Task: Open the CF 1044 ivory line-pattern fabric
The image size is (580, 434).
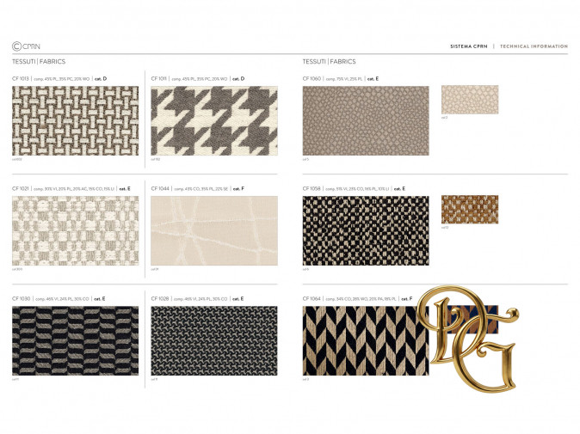Action: point(213,230)
